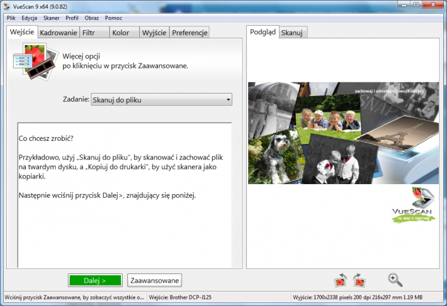Minimize the VueScan window
Viewport: 447px width, 306px height.
404,5
